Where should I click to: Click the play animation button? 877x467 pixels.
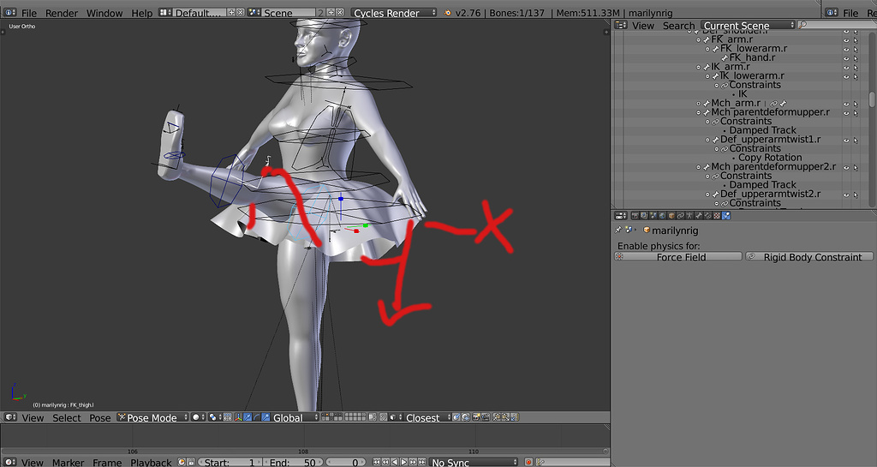click(x=404, y=462)
